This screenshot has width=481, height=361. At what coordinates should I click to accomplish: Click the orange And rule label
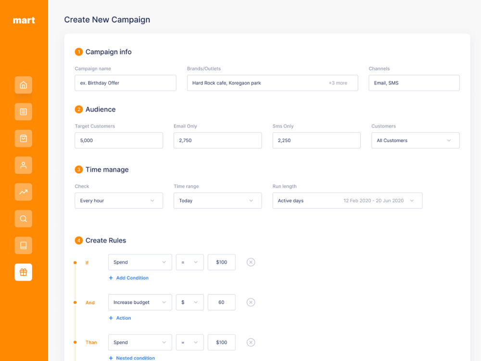90,303
